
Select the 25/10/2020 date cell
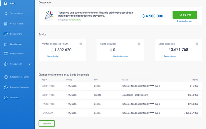48,104
